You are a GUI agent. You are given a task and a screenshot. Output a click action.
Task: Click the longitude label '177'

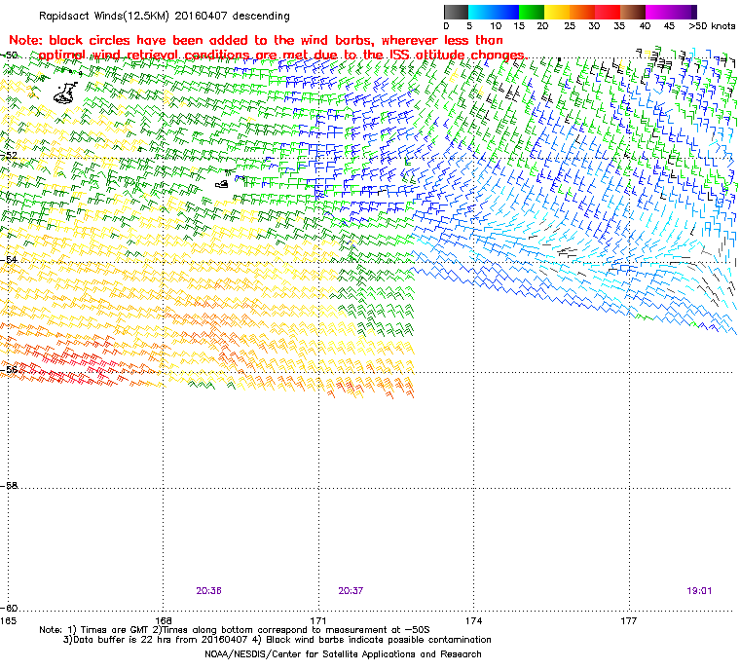click(629, 621)
